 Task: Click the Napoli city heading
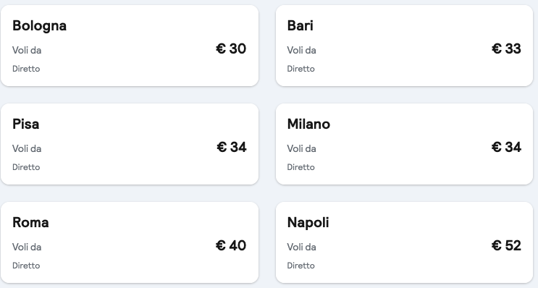click(x=308, y=223)
